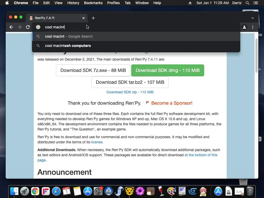
Task: Open the History menu
Action: (x=73, y=3)
